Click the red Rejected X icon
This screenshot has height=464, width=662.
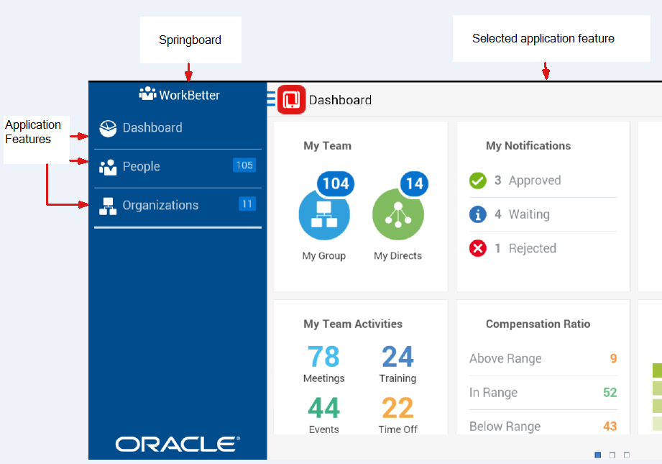point(478,248)
